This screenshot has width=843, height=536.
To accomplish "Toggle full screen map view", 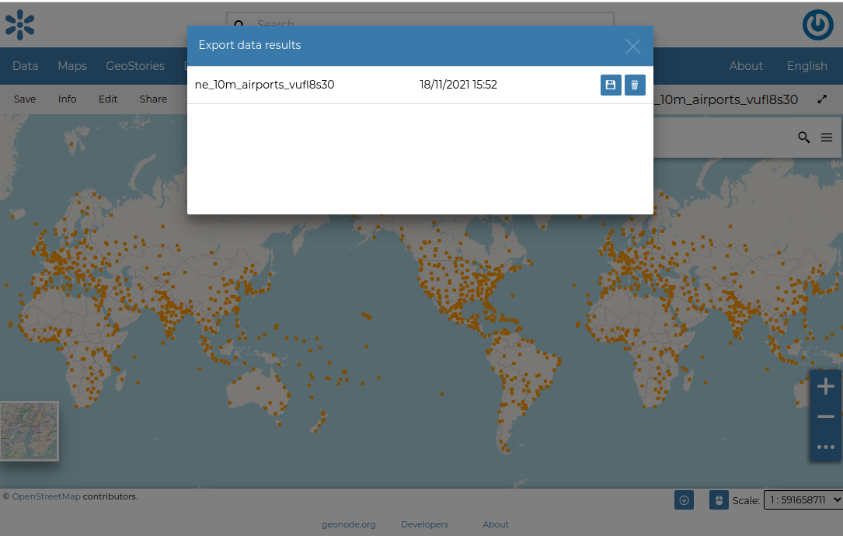I will point(822,99).
